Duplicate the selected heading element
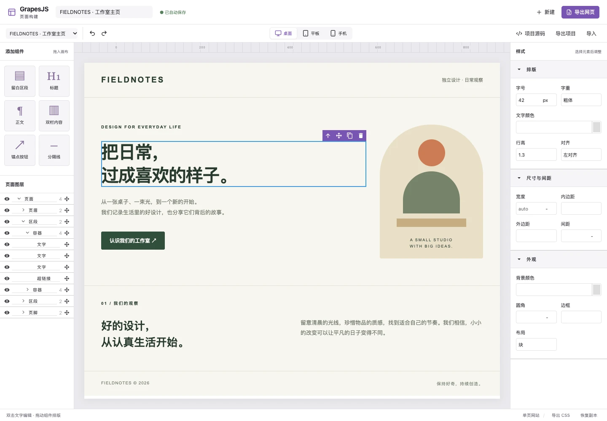The height and width of the screenshot is (421, 607). tap(350, 136)
